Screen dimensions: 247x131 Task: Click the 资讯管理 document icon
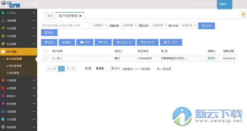pos(3,36)
